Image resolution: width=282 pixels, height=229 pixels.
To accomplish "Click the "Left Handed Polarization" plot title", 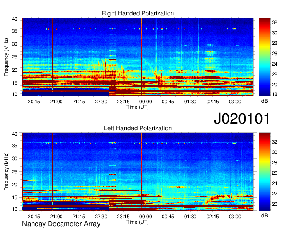I will pos(138,128).
